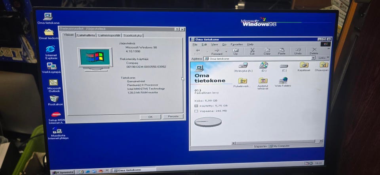This screenshot has width=380, height=175.
Task: Open the Ajoitetut tehtävät folder
Action: coord(263,84)
